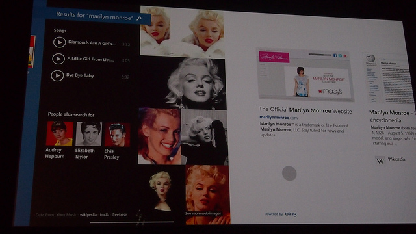This screenshot has width=416, height=234.
Task: Open the twin Marilyn white fur image
Action: [x=182, y=32]
